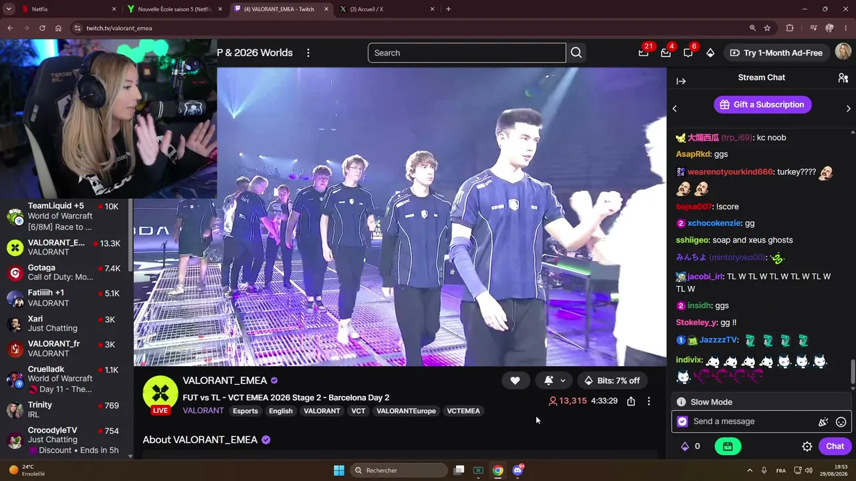Click the chat scrollbar thumb

click(852, 372)
